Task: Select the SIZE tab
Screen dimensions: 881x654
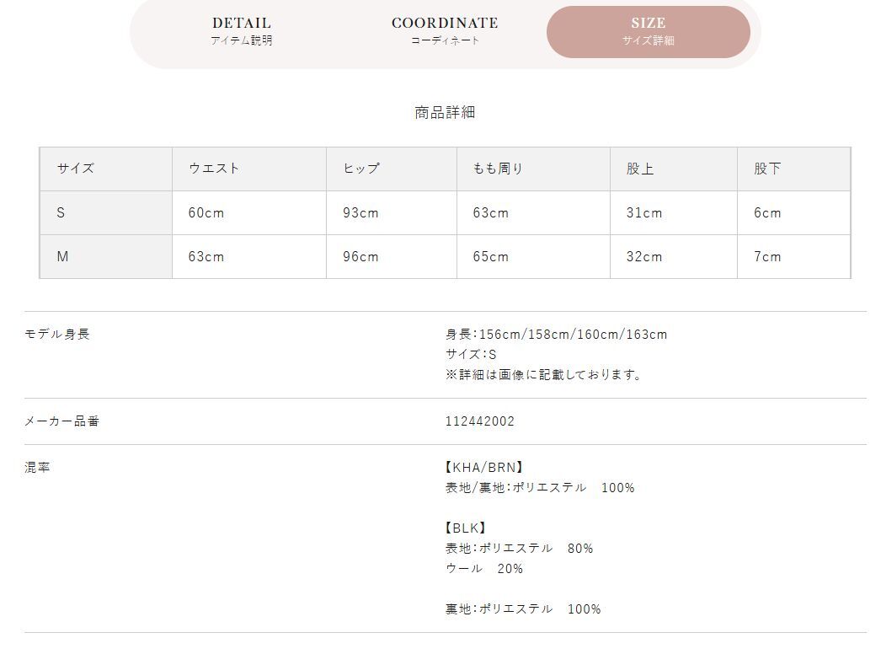Action: [648, 31]
